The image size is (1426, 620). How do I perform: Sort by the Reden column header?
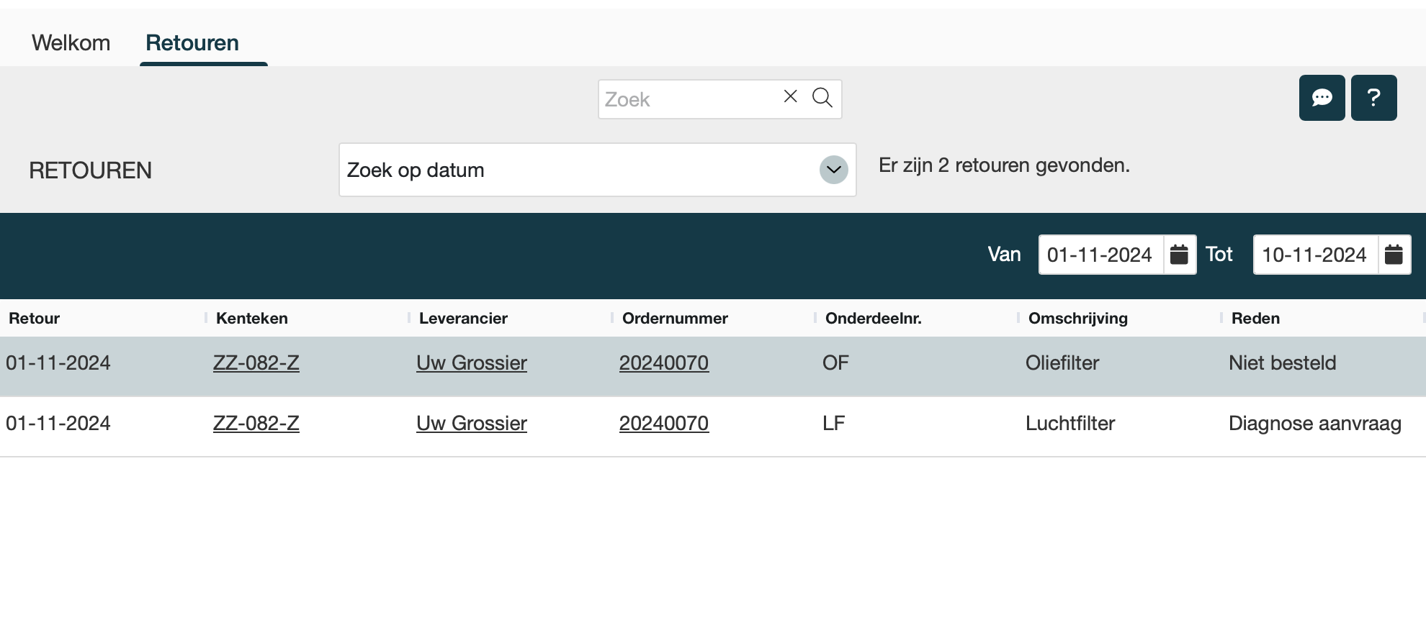pyautogui.click(x=1255, y=319)
